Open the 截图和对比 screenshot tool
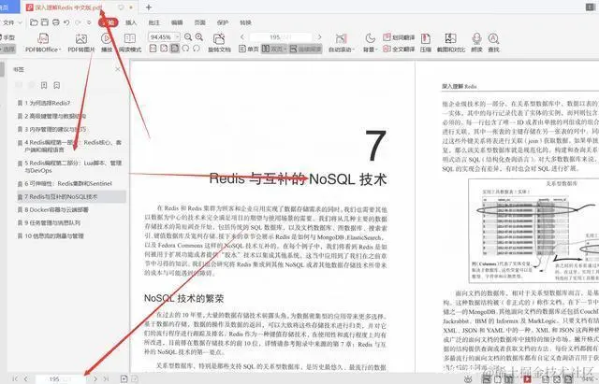 tap(451, 42)
